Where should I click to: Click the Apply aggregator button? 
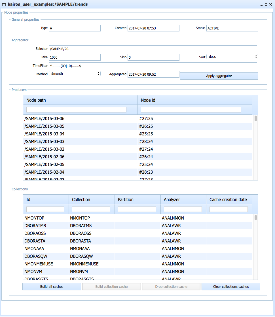click(x=219, y=76)
